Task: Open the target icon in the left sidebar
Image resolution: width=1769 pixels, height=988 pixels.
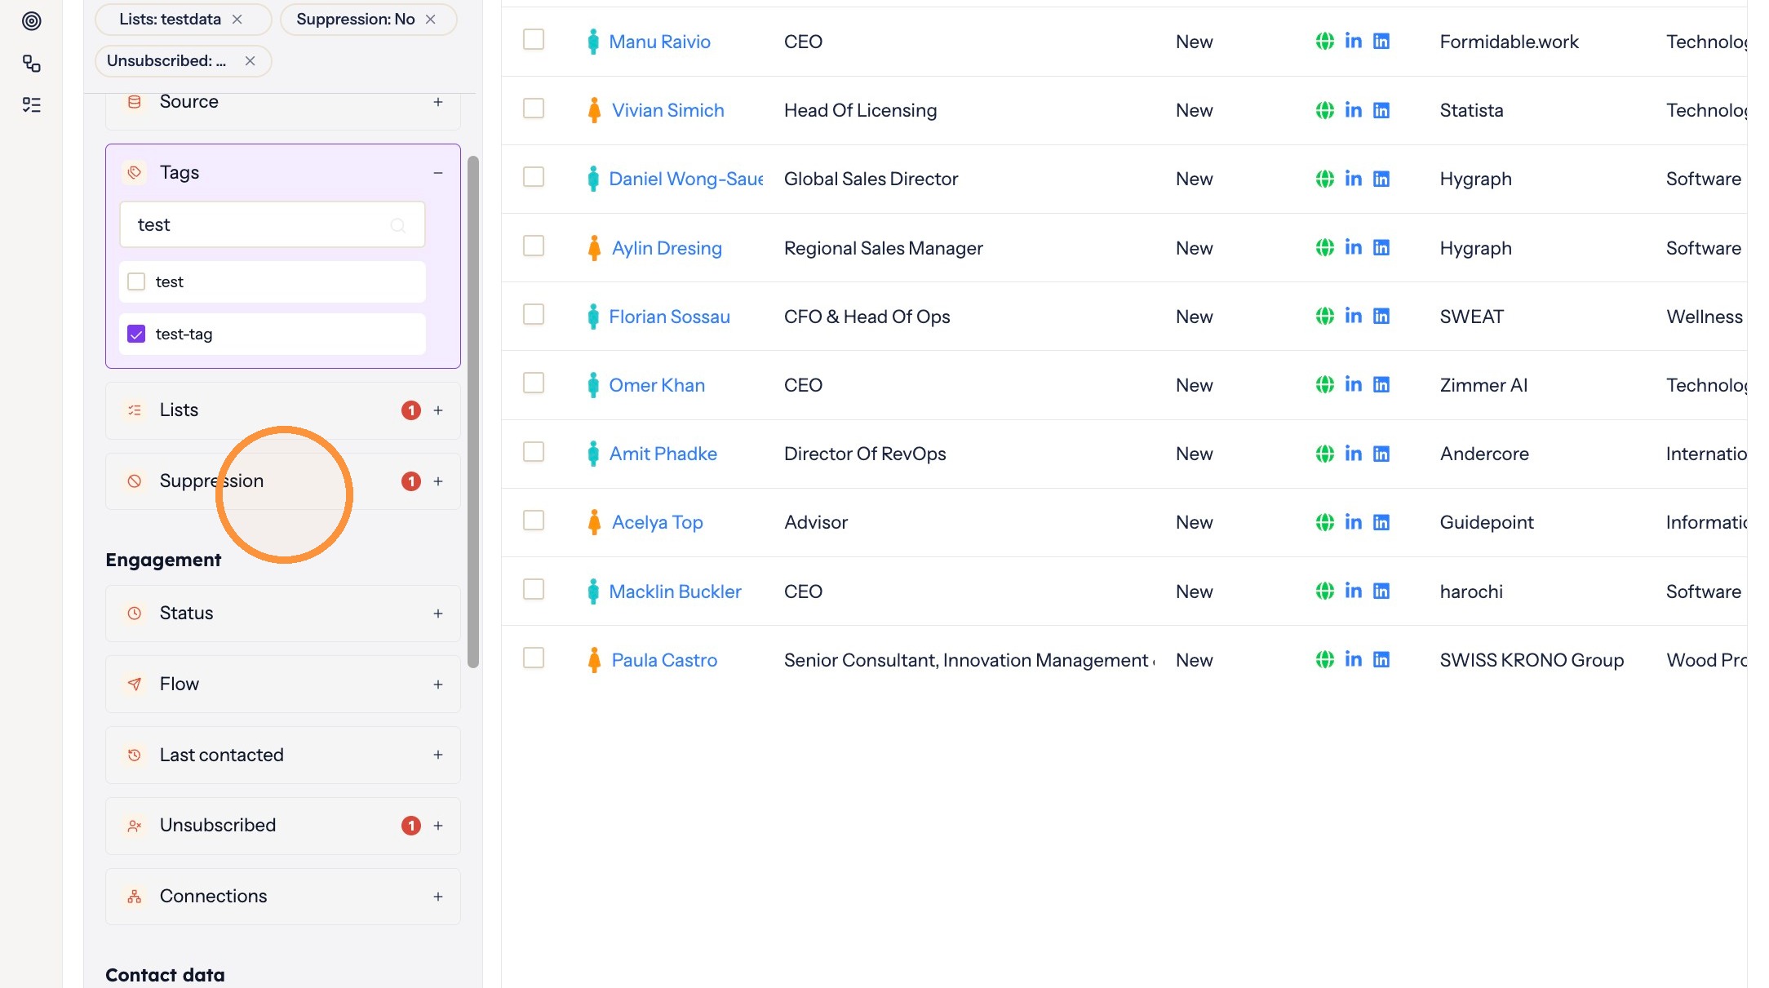Action: (32, 21)
